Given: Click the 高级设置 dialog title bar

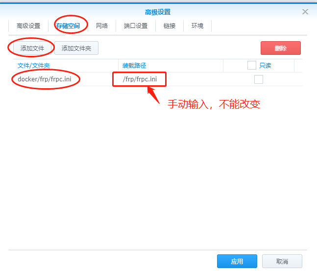Looking at the screenshot, I should (x=158, y=12).
